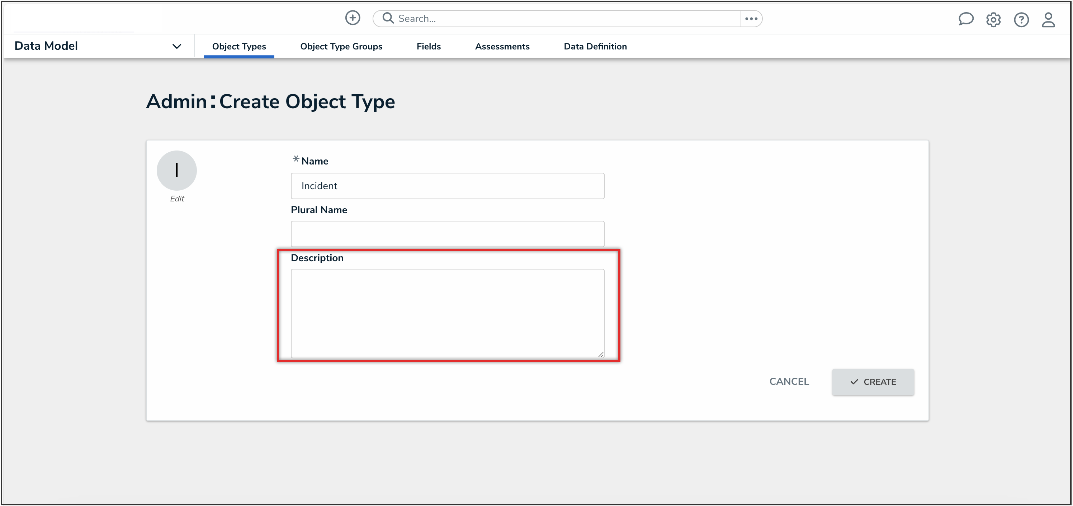Go to the Fields tab
Image resolution: width=1073 pixels, height=506 pixels.
pos(428,46)
